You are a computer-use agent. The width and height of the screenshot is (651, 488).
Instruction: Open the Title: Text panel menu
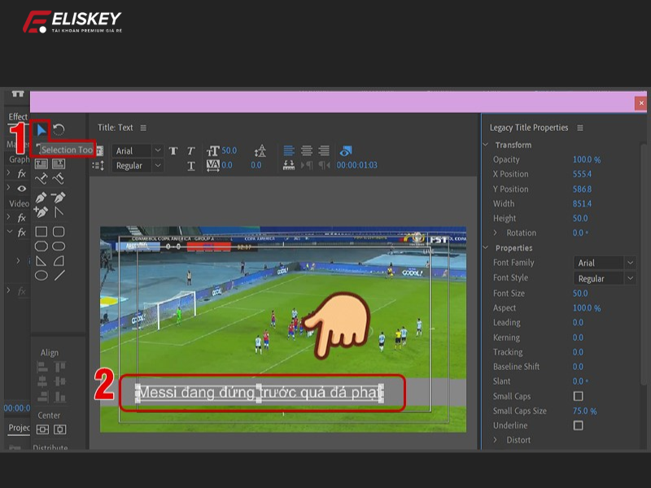click(143, 128)
